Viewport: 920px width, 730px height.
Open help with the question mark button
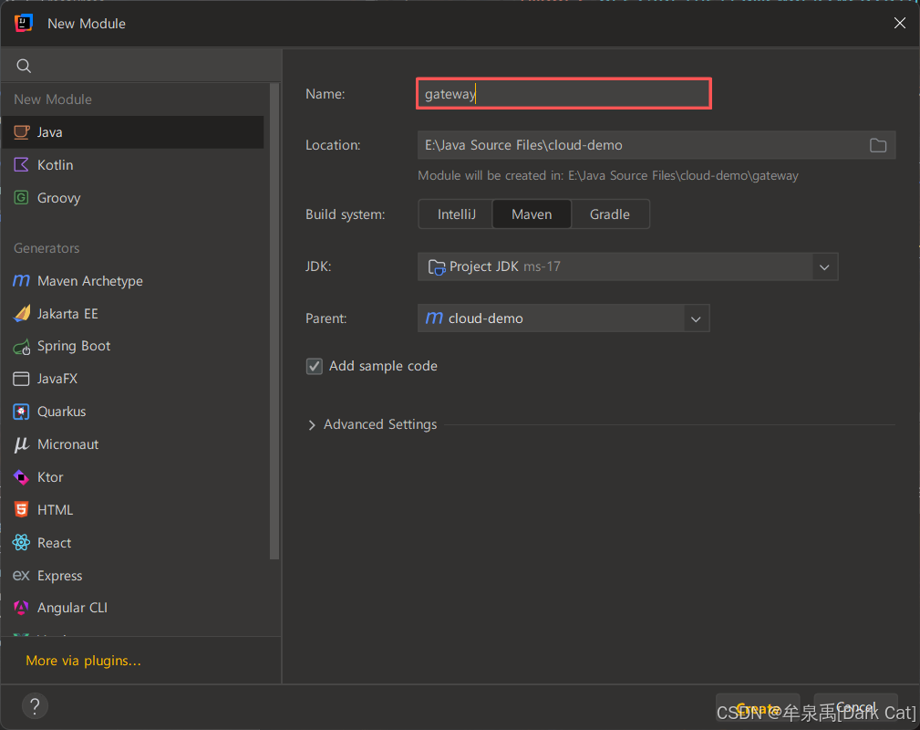click(x=35, y=706)
